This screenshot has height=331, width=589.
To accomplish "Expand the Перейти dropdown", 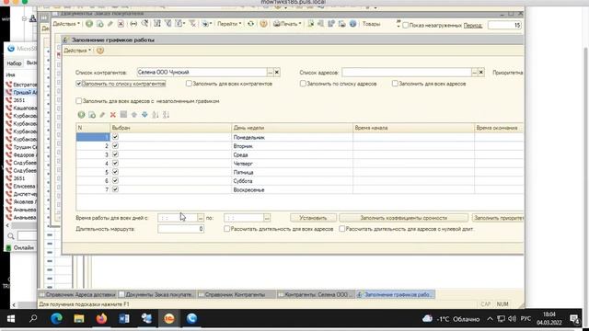I will point(229,24).
